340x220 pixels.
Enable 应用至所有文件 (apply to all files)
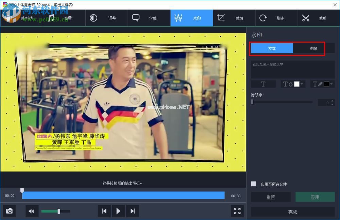tap(253, 184)
